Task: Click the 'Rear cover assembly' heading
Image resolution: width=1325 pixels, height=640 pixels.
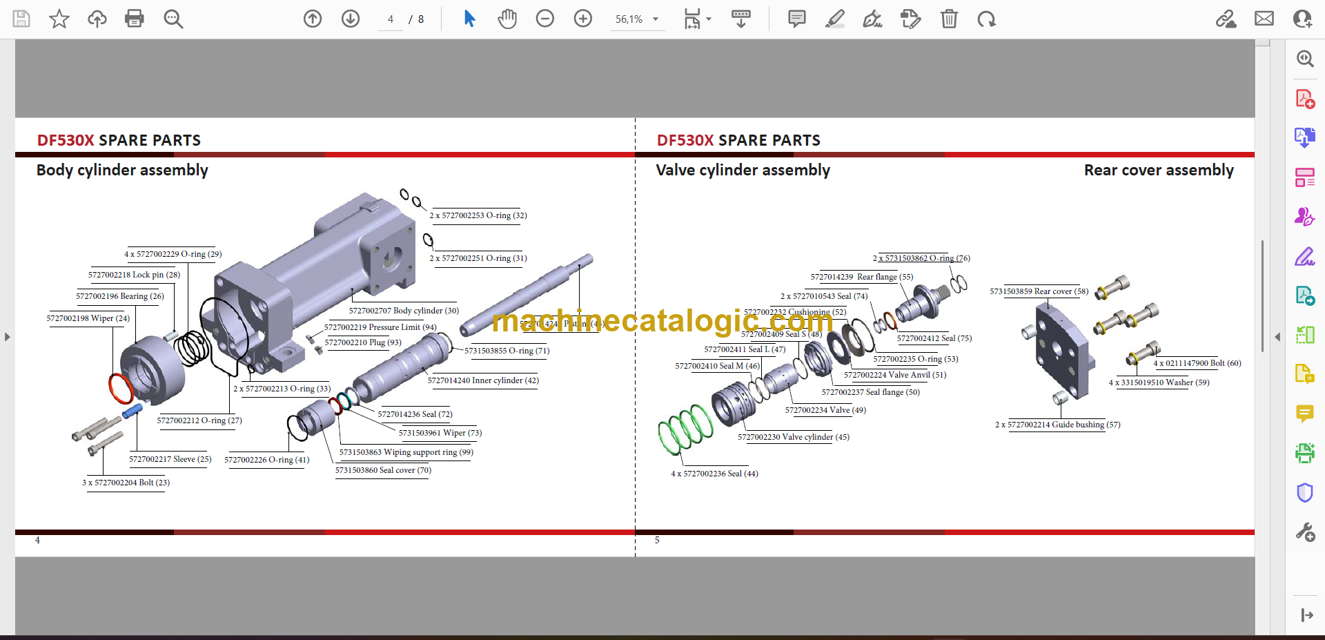Action: click(x=1159, y=170)
